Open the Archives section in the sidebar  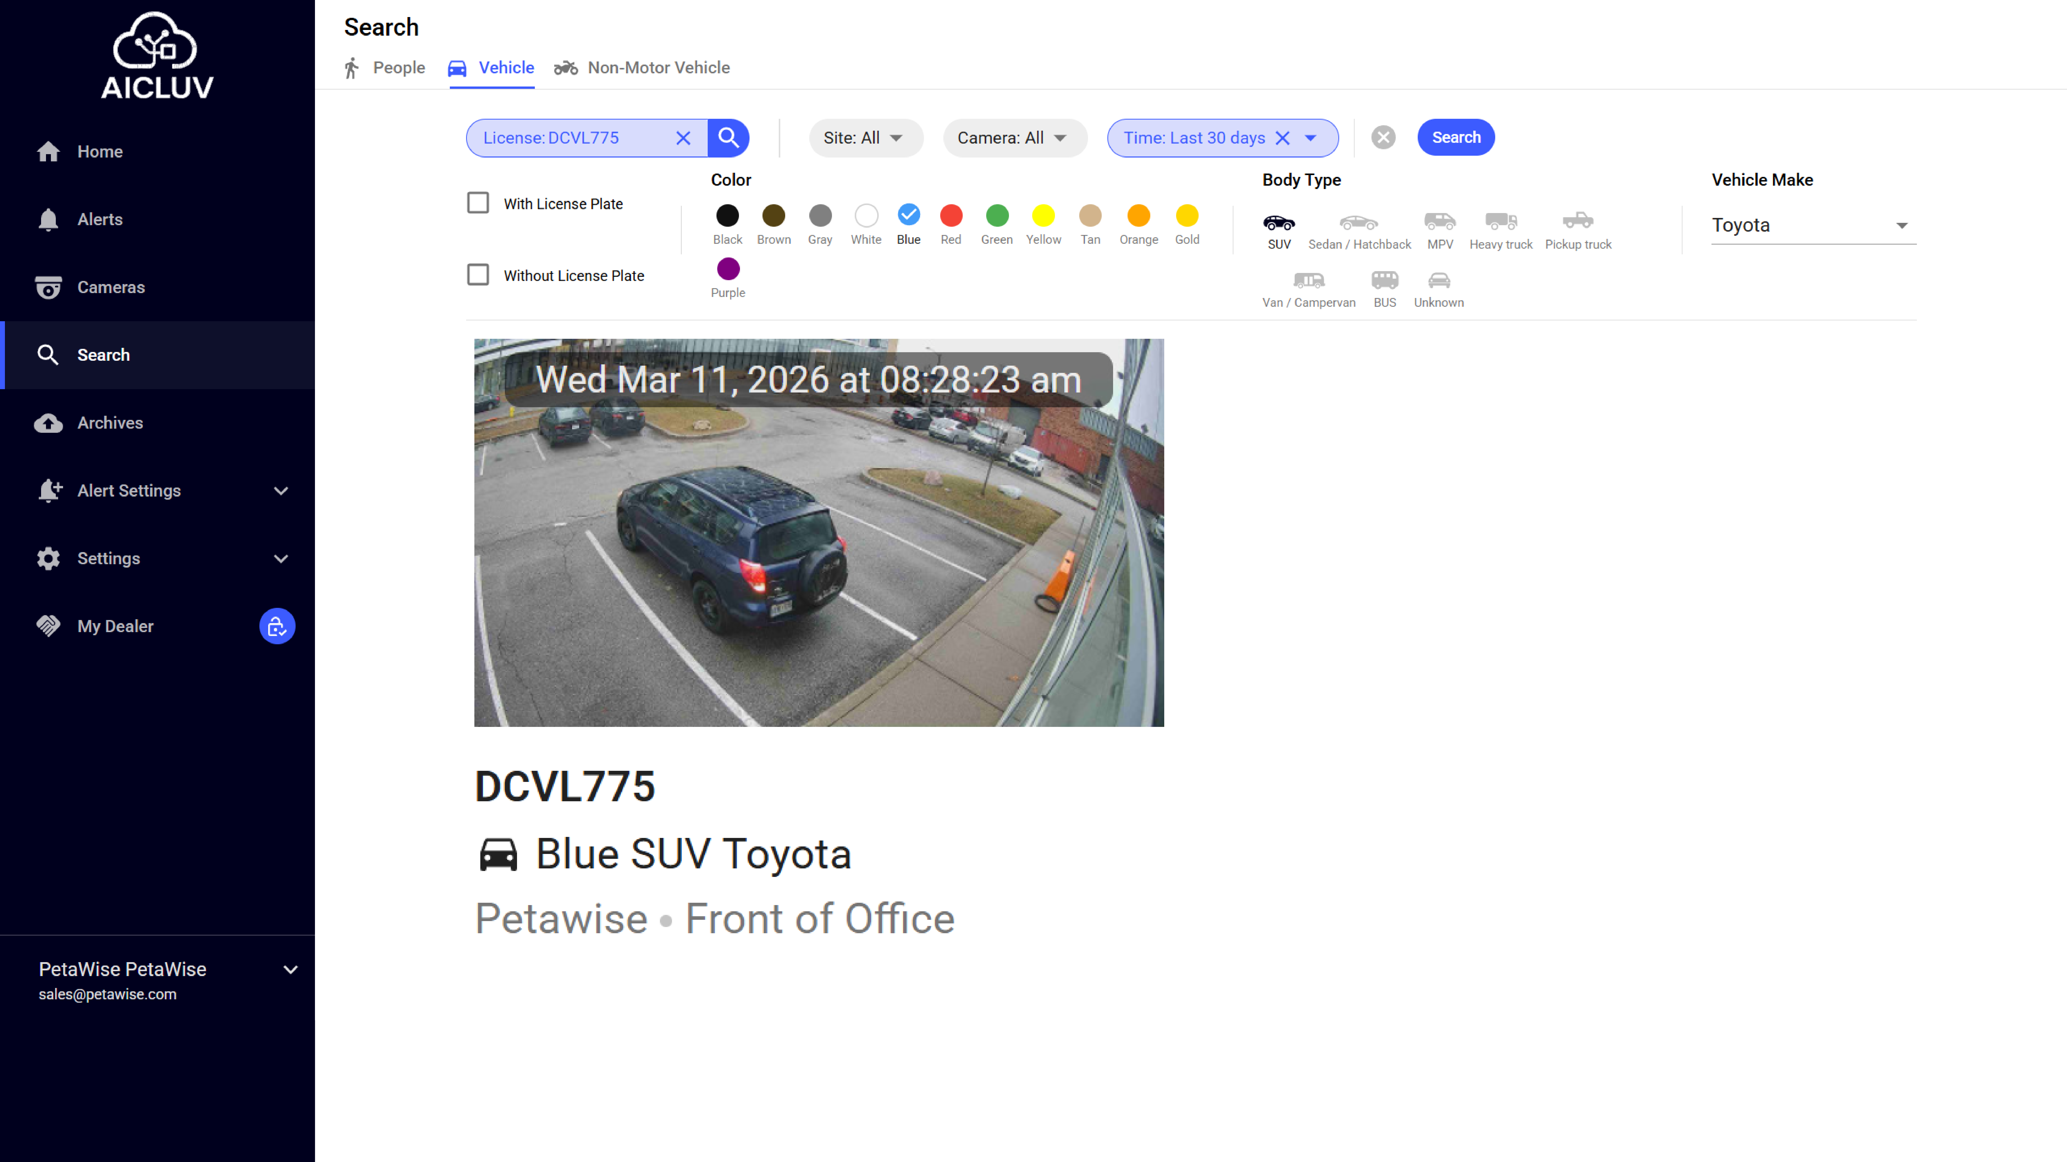pos(110,423)
